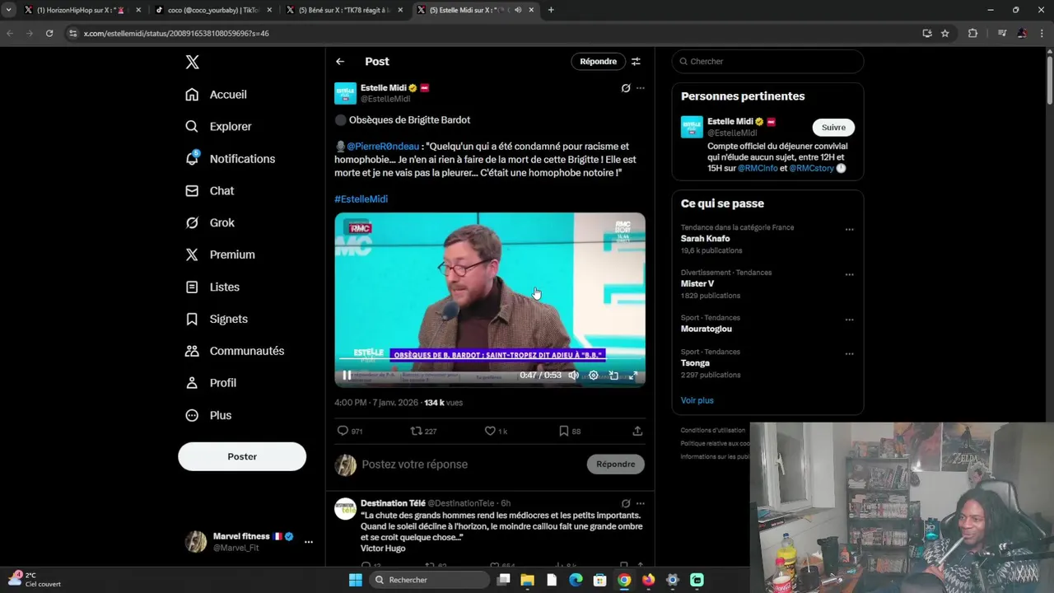Open Chrome from taskbar

coord(624,580)
